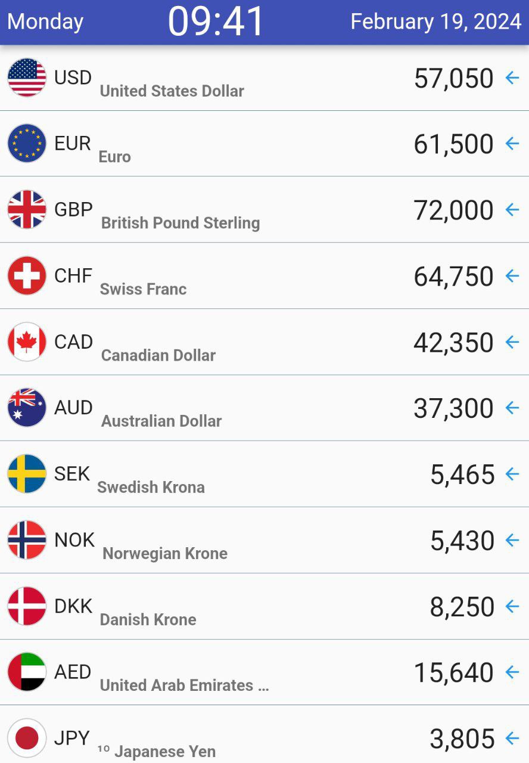Tap the Japanese flag icon
Screen dimensions: 529x763
(x=27, y=738)
